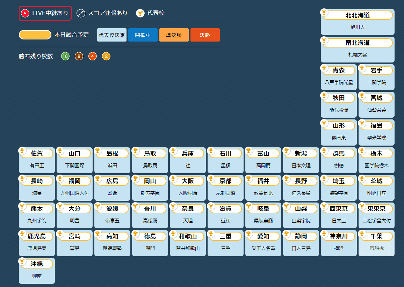Screen dimensions: 404x287
Task: Open the 島根 prefecture tab
Action: pyautogui.click(x=112, y=154)
